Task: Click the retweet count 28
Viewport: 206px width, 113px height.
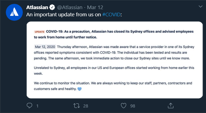Action: tap(86, 106)
